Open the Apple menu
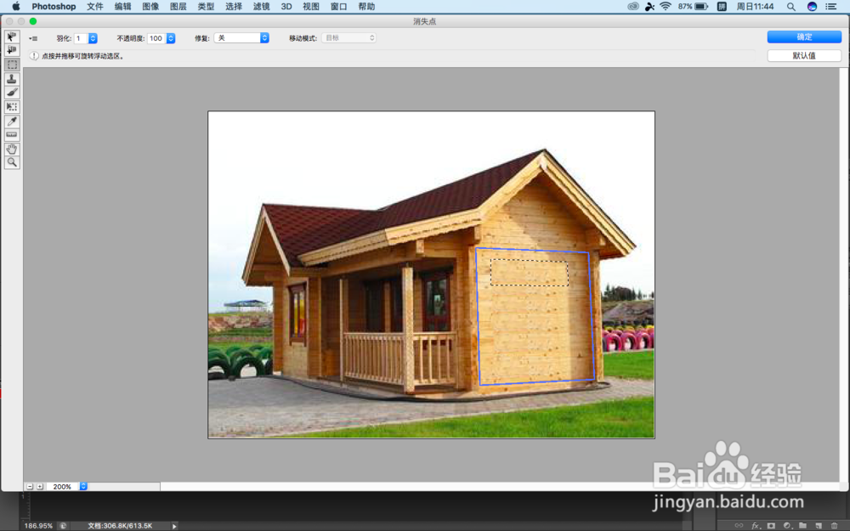This screenshot has height=531, width=850. pos(15,7)
